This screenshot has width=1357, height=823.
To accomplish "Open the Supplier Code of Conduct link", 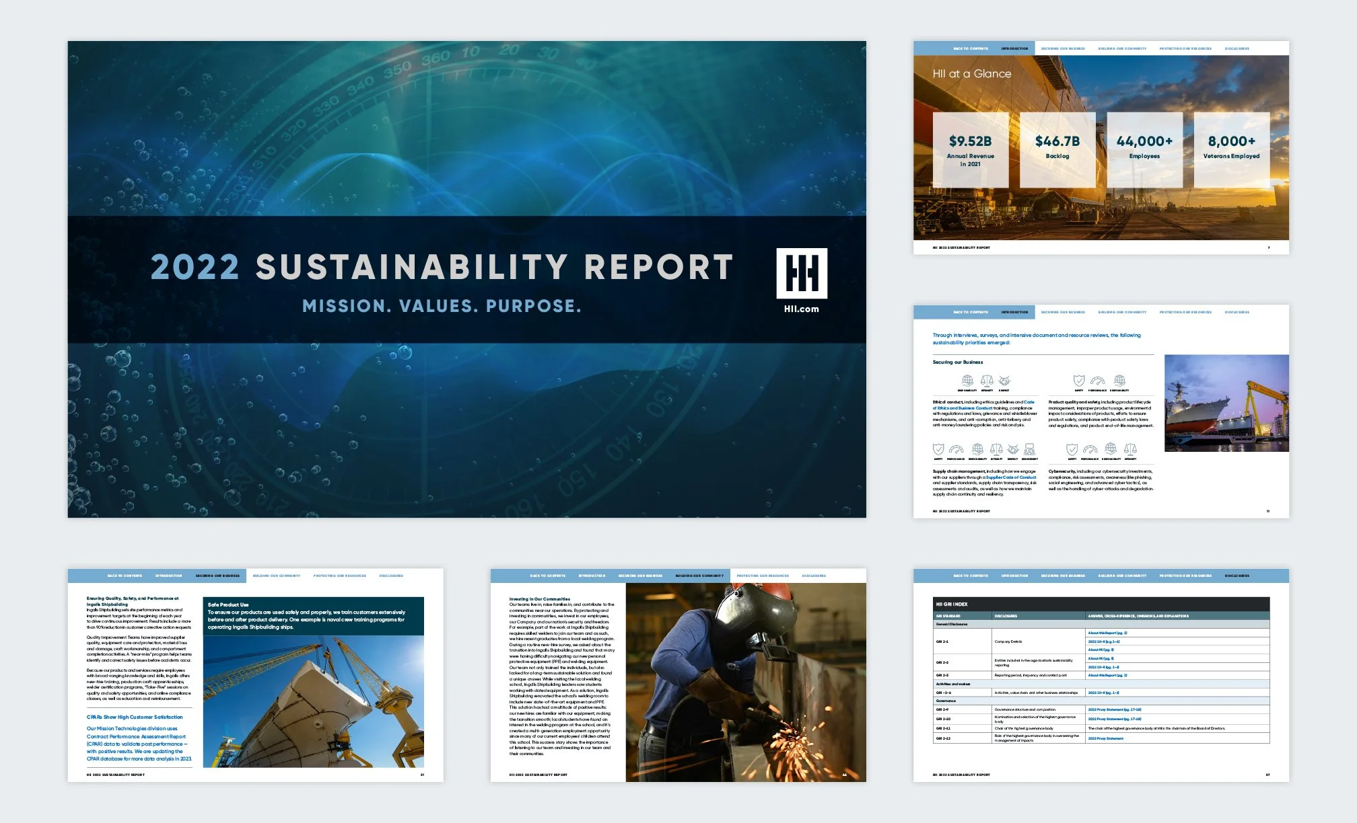I will pos(1010,477).
